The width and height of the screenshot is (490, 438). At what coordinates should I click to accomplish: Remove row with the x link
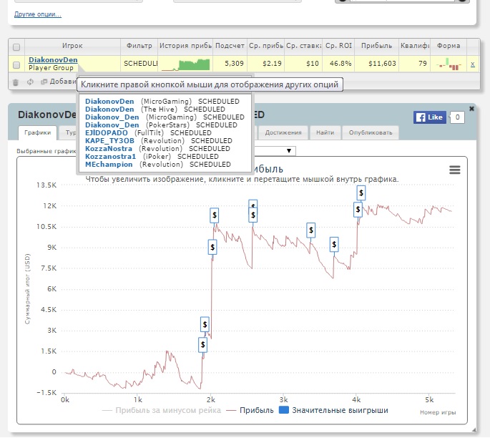pyautogui.click(x=473, y=64)
